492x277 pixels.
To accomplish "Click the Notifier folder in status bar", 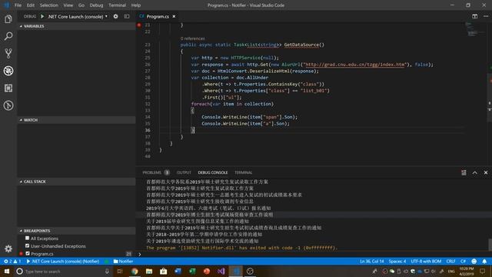I will [123, 262].
